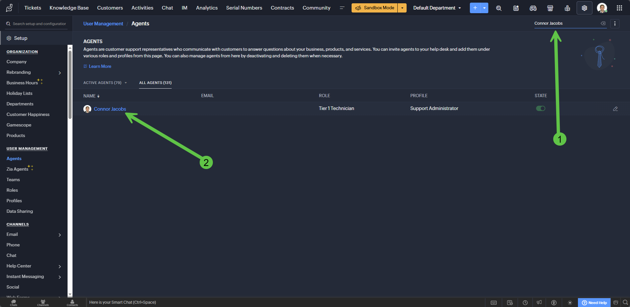Click the Need Help button
Screen dimensions: 630x307
(594, 302)
